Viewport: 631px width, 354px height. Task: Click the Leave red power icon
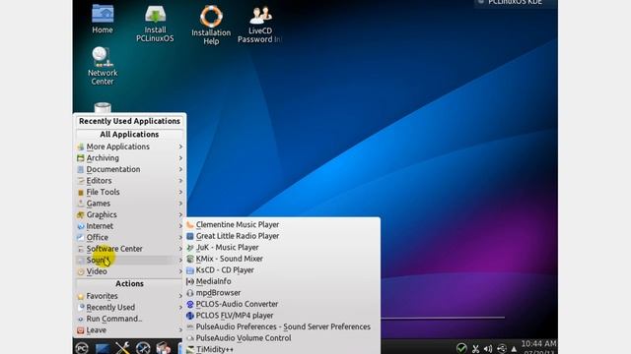coord(81,330)
